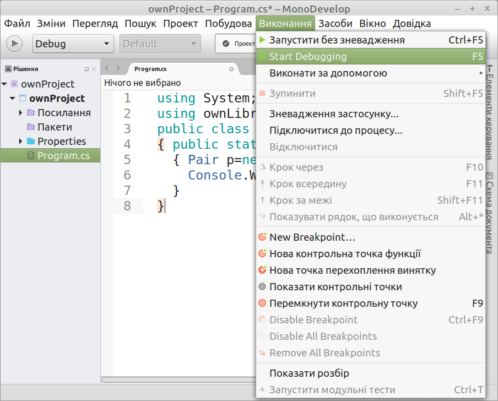Expand the Properties folder

[20, 142]
